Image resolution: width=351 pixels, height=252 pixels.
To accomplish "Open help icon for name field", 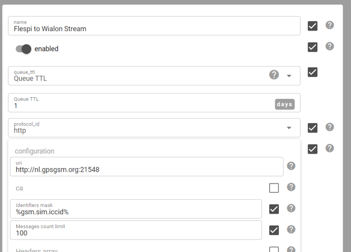I will (329, 25).
